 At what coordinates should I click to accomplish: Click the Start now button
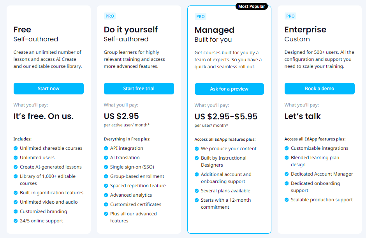[48, 89]
